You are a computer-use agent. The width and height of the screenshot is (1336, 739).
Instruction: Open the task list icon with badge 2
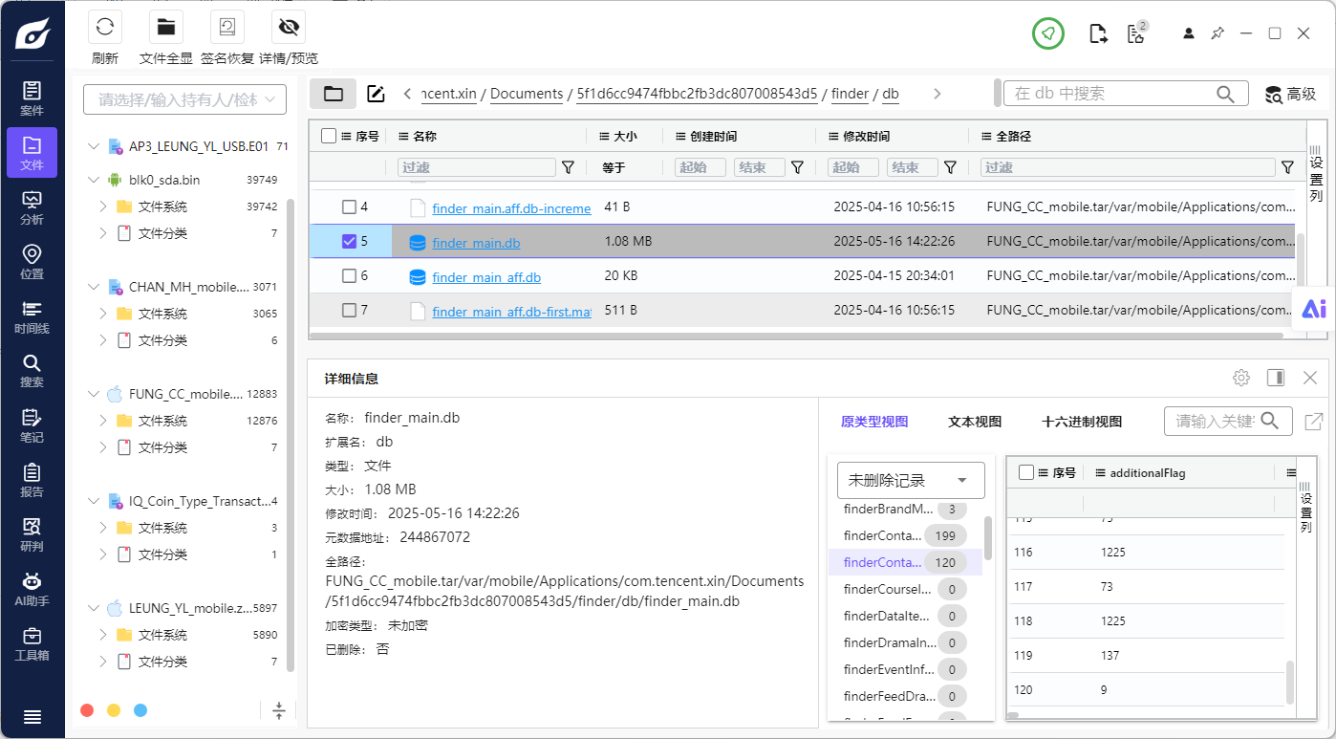point(1136,33)
